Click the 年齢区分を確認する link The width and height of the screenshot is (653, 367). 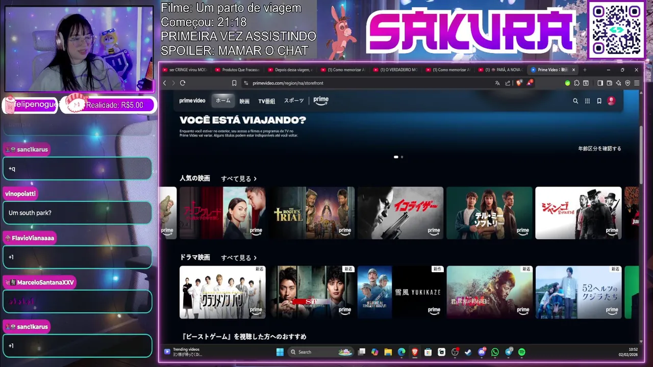(599, 149)
